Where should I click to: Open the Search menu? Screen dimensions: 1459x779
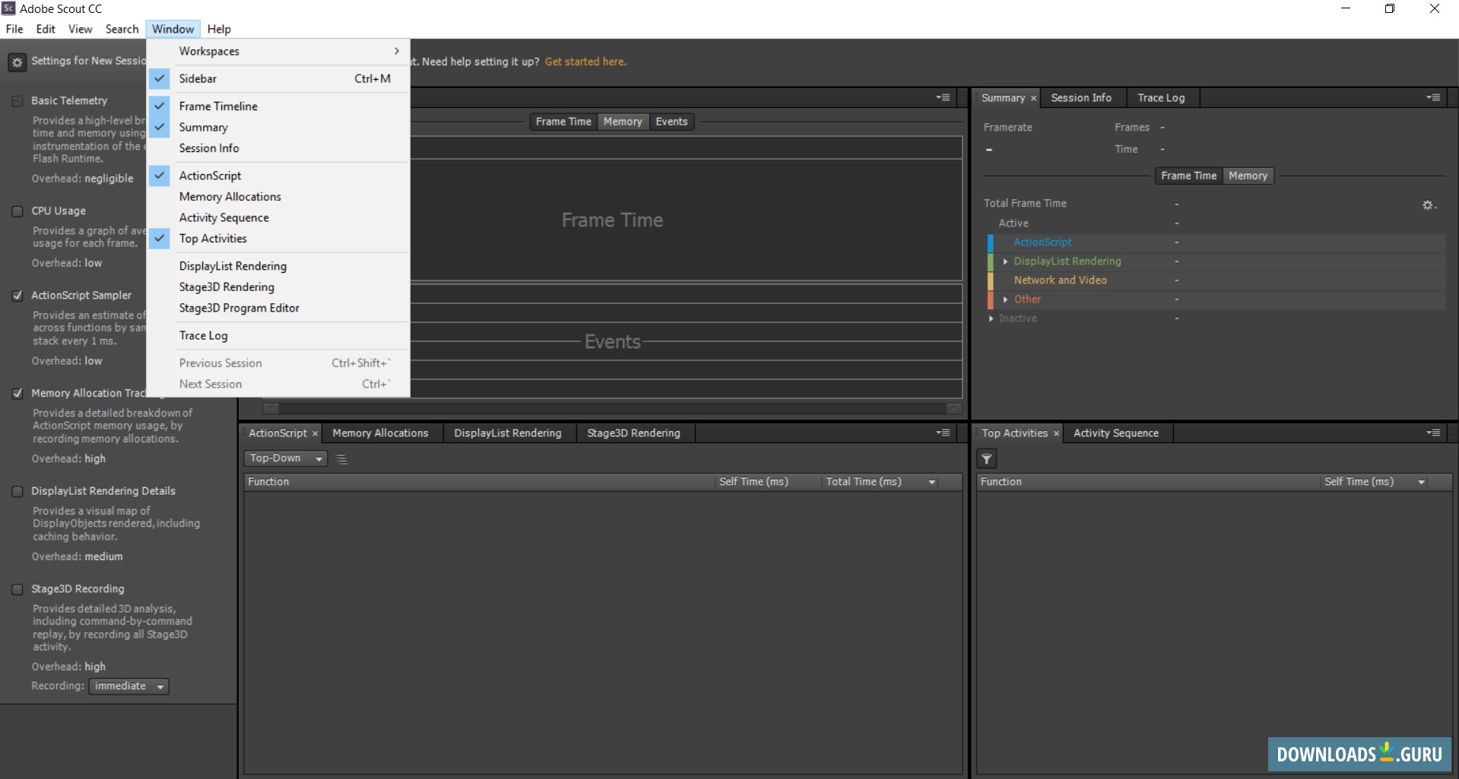point(122,29)
